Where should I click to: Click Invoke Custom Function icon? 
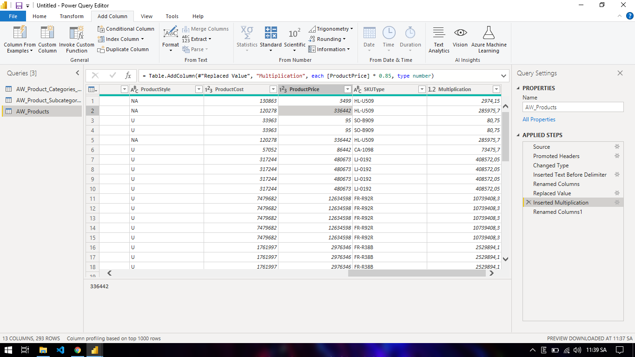coord(77,40)
